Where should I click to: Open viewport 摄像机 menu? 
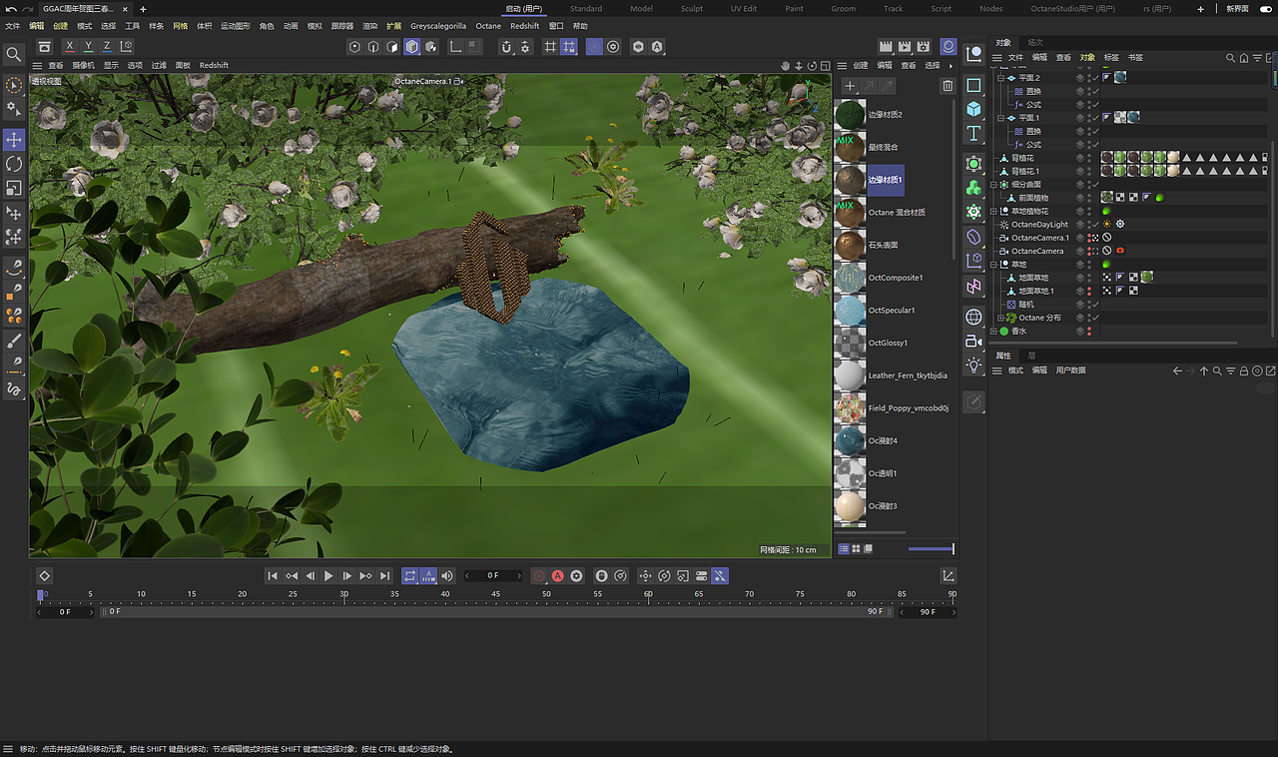83,65
